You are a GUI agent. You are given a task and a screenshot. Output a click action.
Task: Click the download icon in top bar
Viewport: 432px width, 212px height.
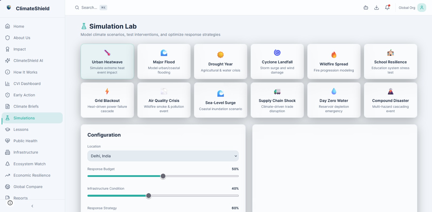377,8
